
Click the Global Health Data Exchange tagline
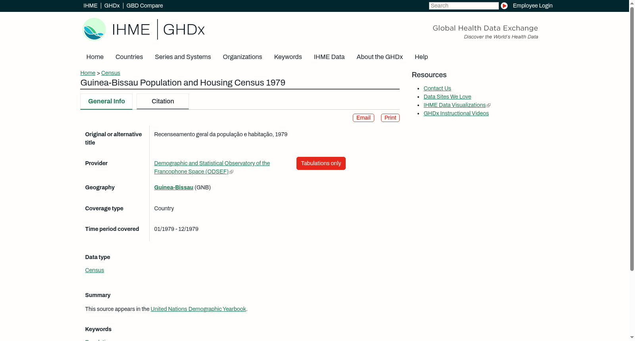[485, 28]
